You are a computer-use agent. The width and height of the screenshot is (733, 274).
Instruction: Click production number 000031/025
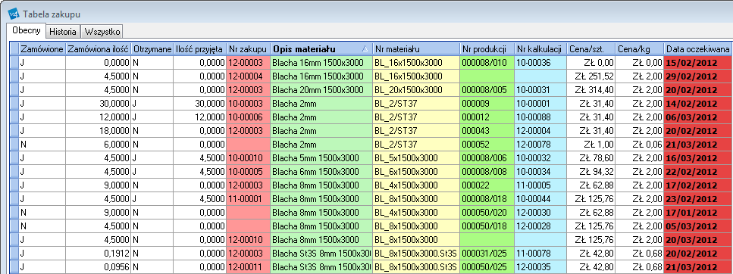click(487, 253)
